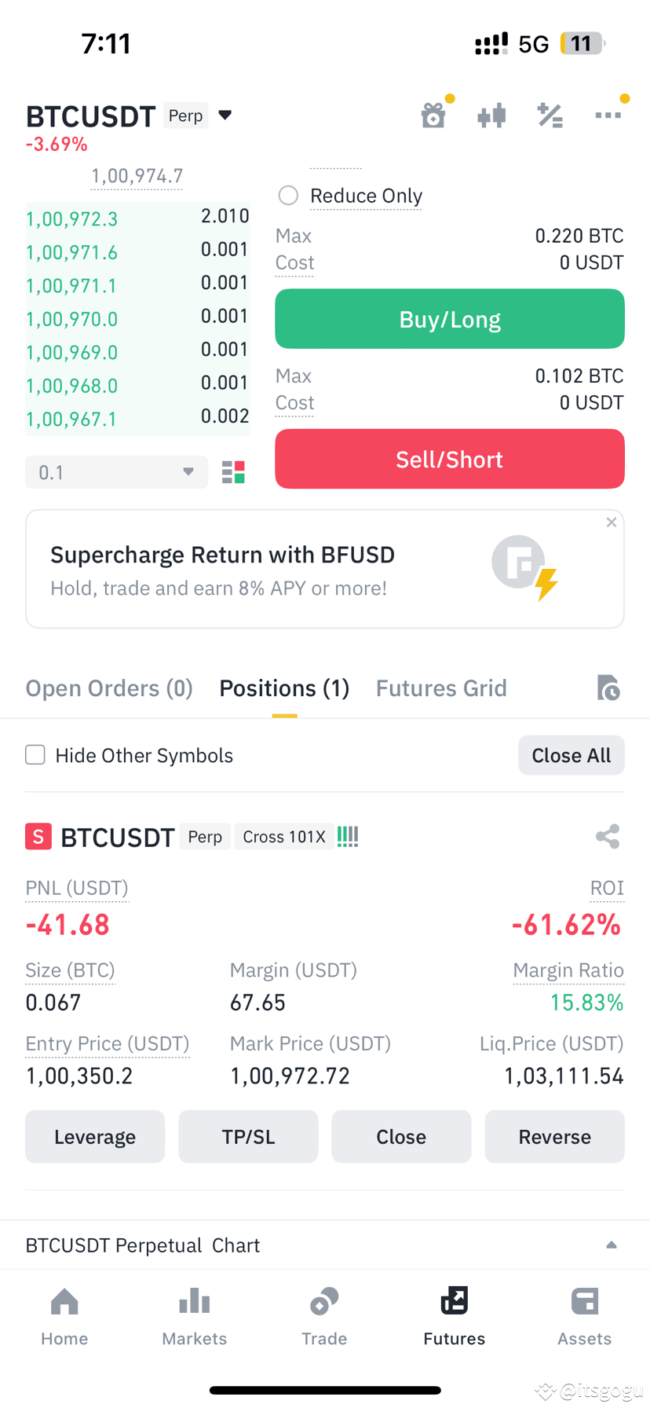Expand the BTCUSDT Perpetual Chart panel
This screenshot has width=650, height=1408.
point(612,1245)
